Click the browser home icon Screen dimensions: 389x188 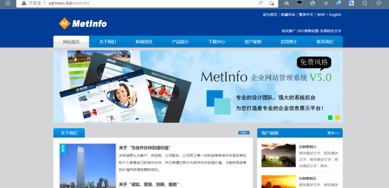pos(8,3)
